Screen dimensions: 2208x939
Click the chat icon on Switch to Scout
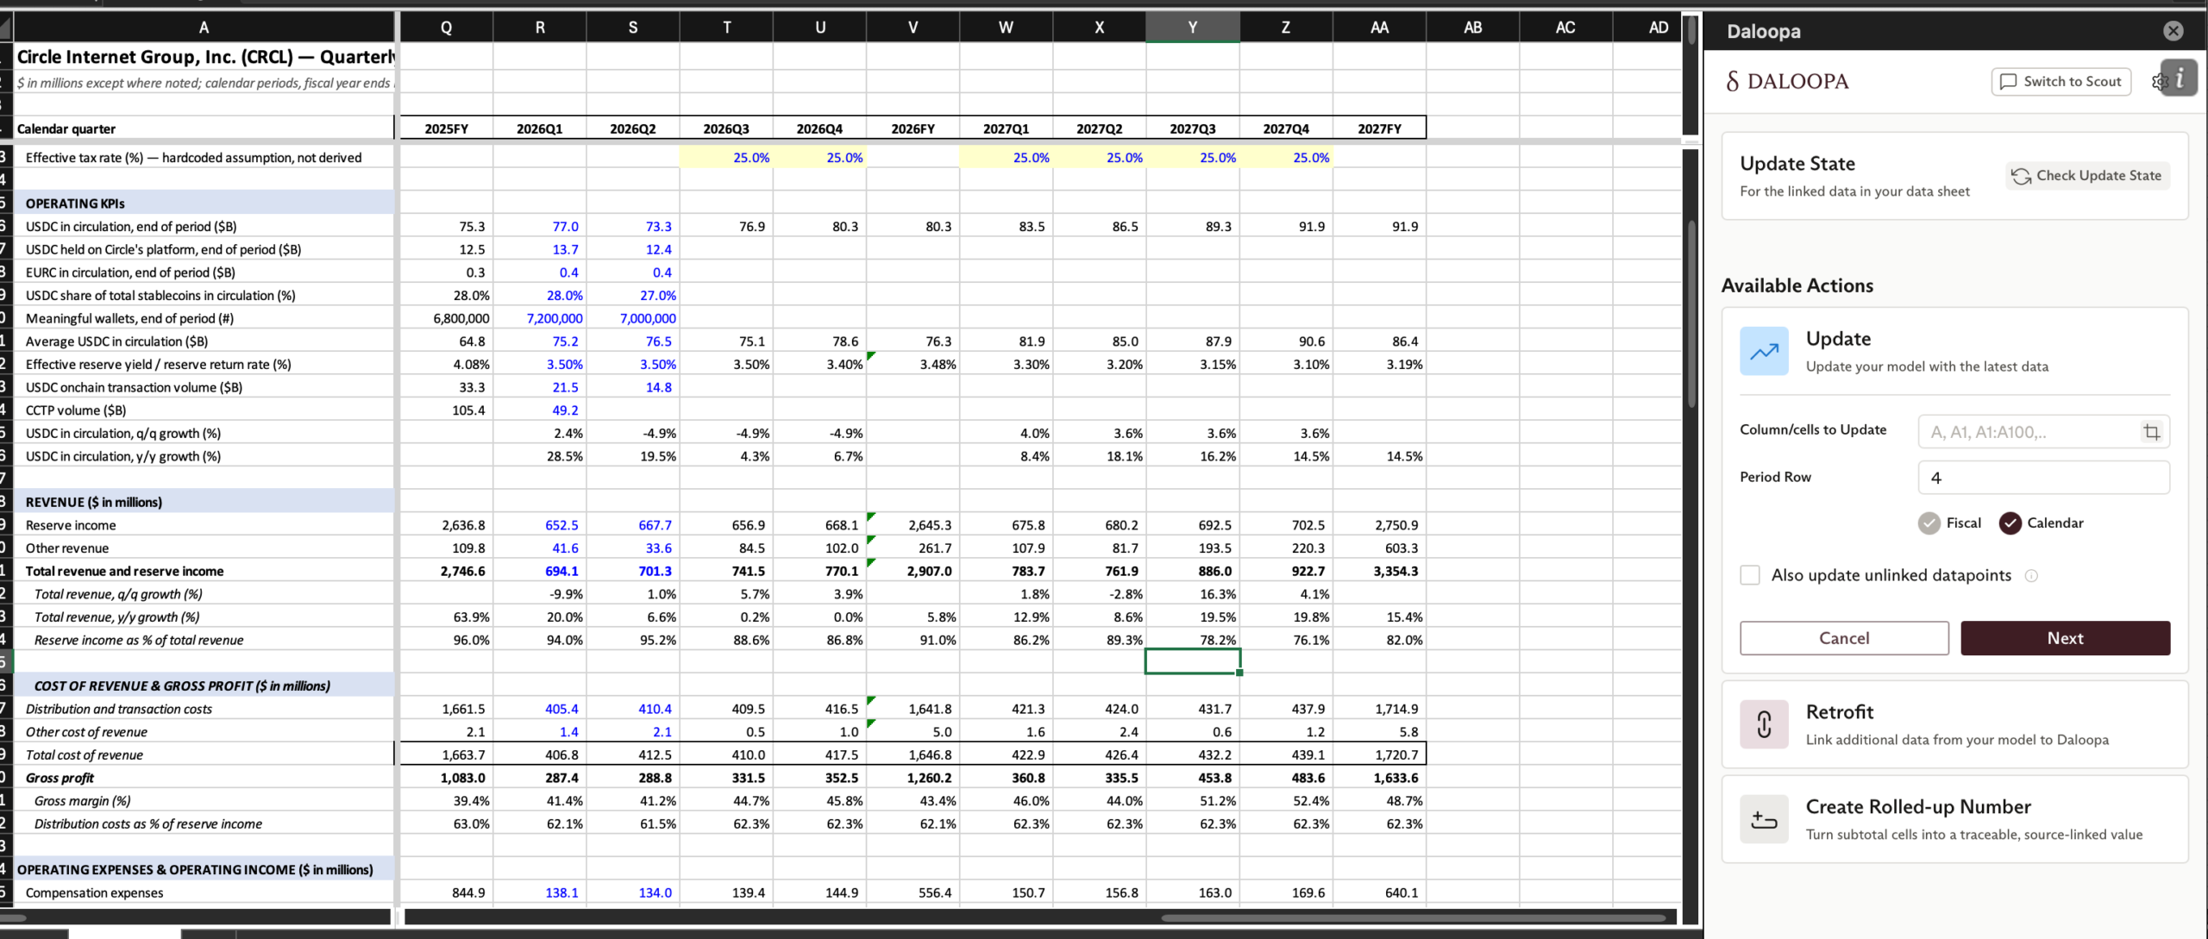pyautogui.click(x=2008, y=82)
